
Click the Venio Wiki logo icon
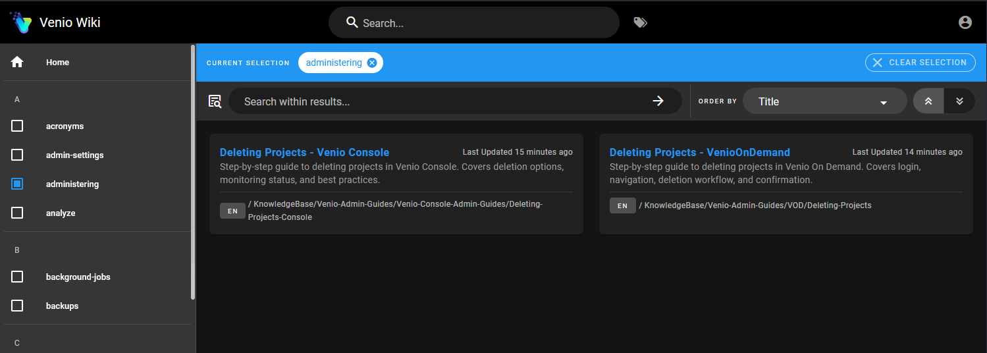20,22
